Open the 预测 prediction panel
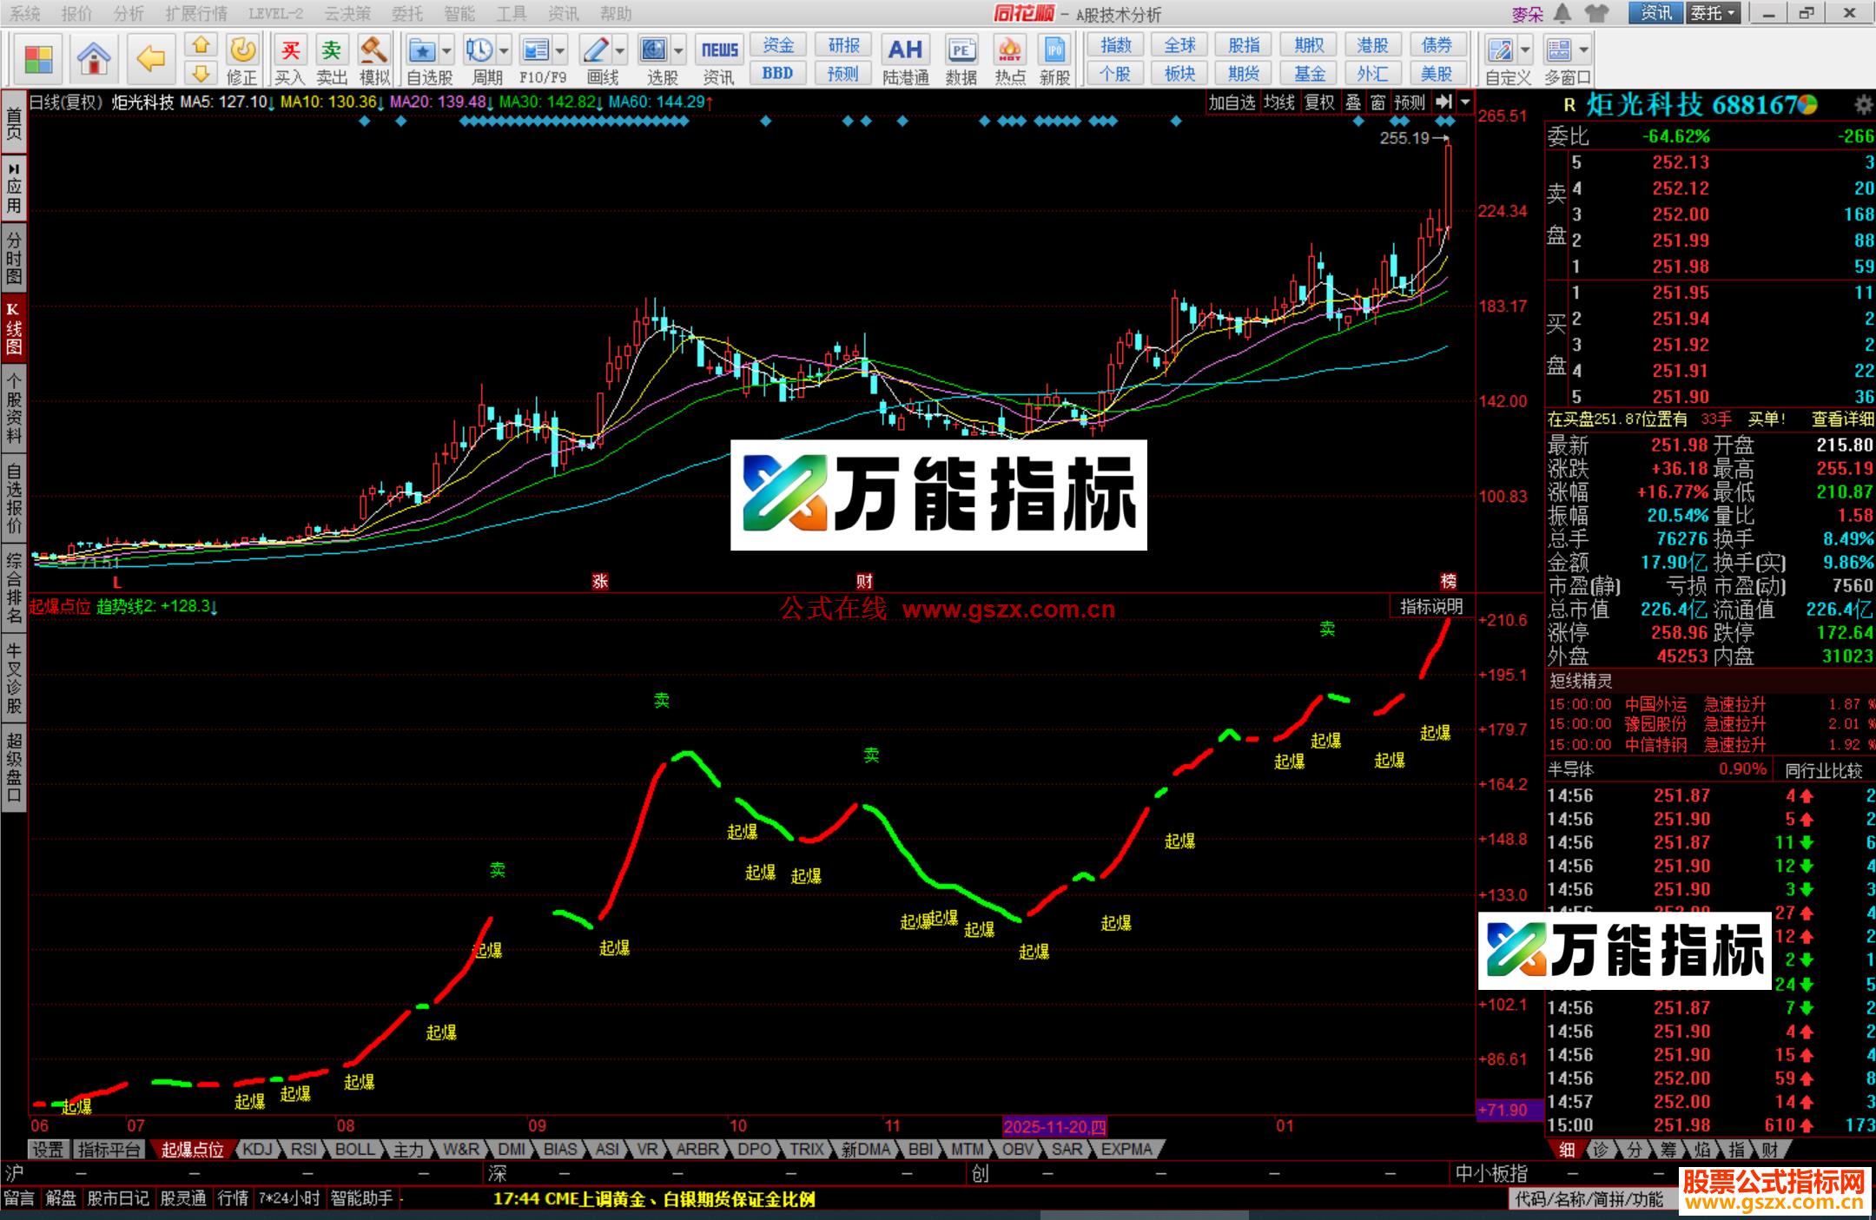This screenshot has width=1876, height=1220. click(842, 75)
